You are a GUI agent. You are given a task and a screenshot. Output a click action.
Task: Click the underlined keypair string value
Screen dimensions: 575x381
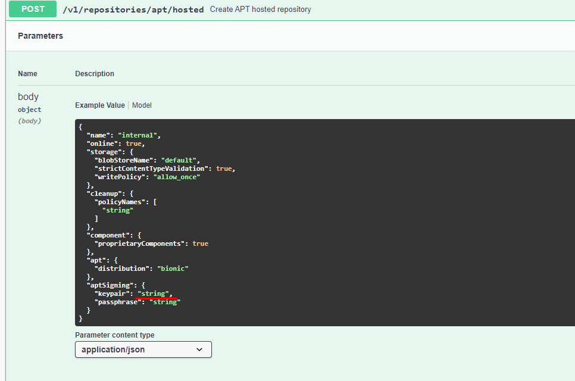point(154,293)
